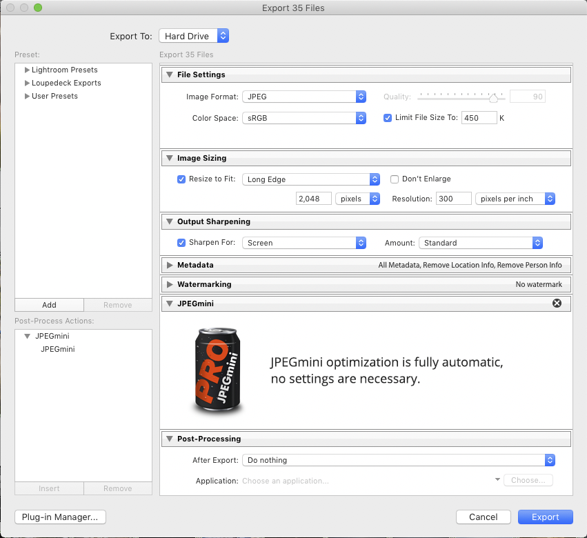Expand the Metadata section
The height and width of the screenshot is (538, 587).
coord(170,265)
